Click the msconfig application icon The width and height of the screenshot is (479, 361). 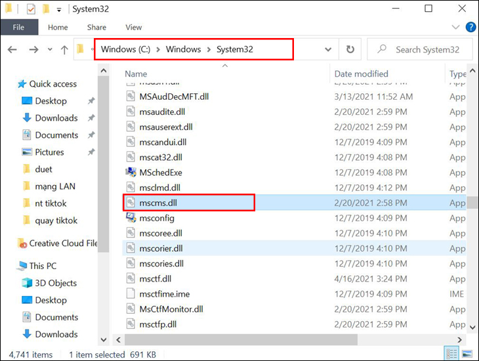pos(131,218)
